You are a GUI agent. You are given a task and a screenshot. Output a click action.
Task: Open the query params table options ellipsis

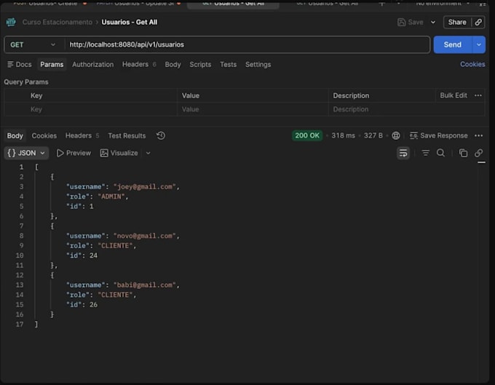point(478,95)
